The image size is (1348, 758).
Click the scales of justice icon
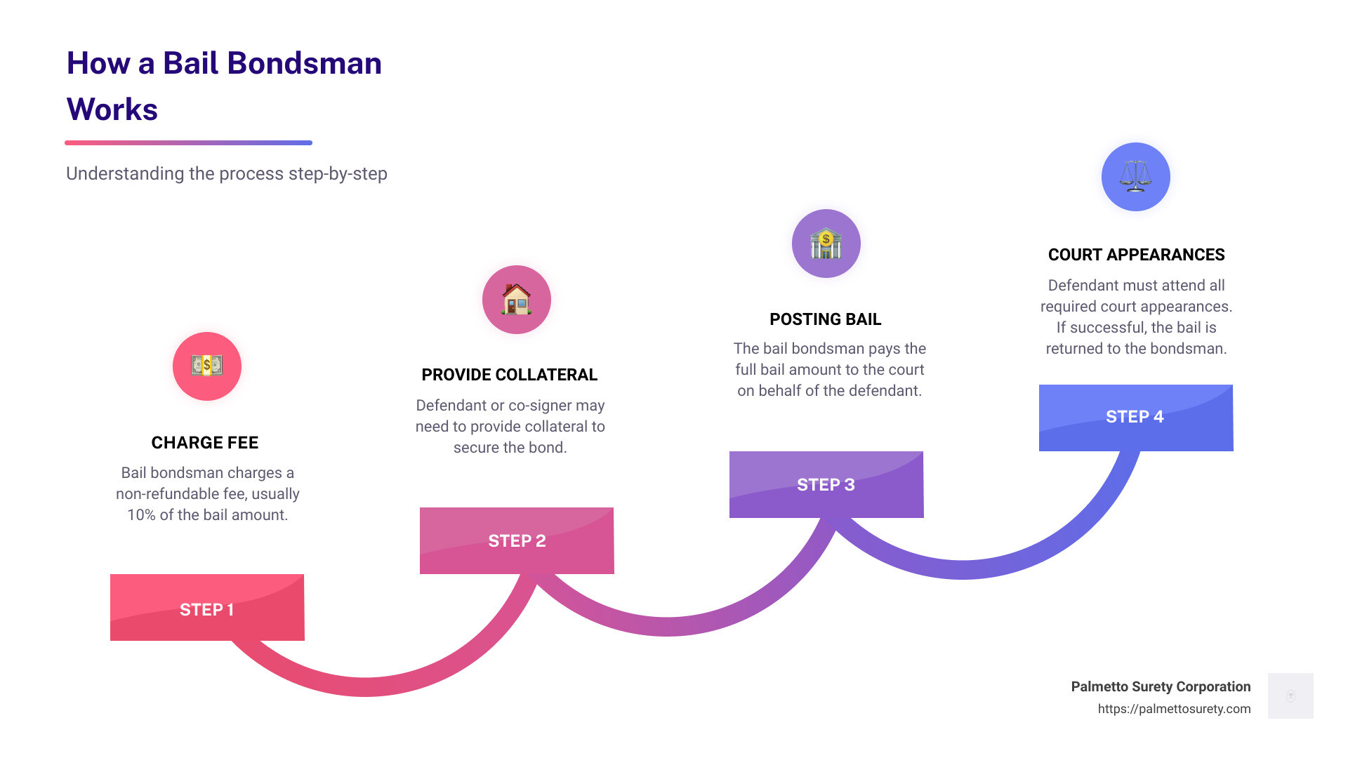click(1136, 177)
